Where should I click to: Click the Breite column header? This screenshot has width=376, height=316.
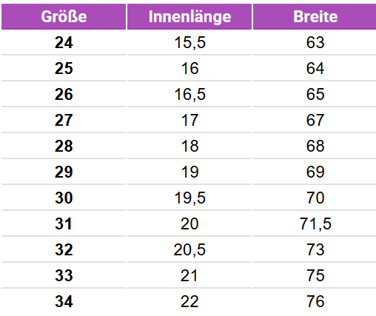click(x=315, y=17)
